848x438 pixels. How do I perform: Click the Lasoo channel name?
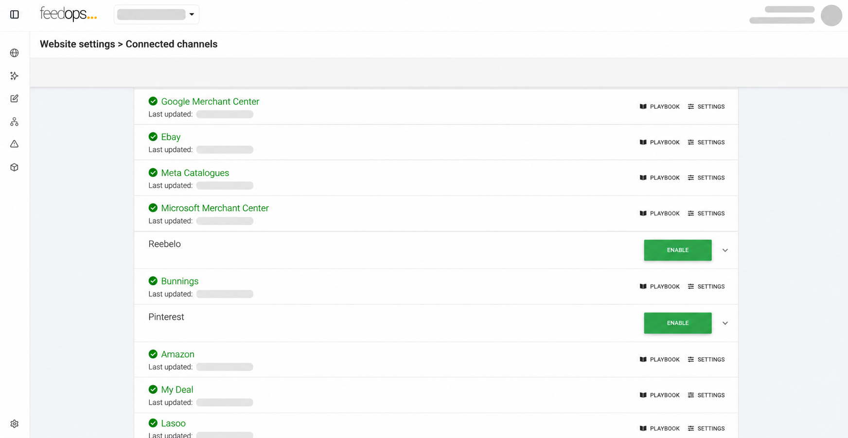173,423
